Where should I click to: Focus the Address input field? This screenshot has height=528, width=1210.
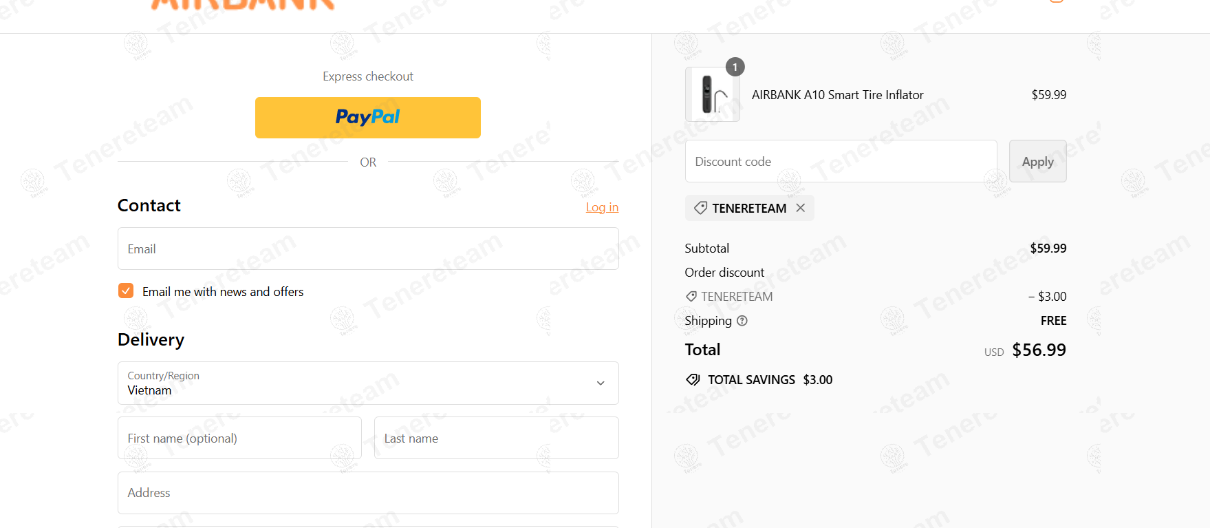[368, 493]
